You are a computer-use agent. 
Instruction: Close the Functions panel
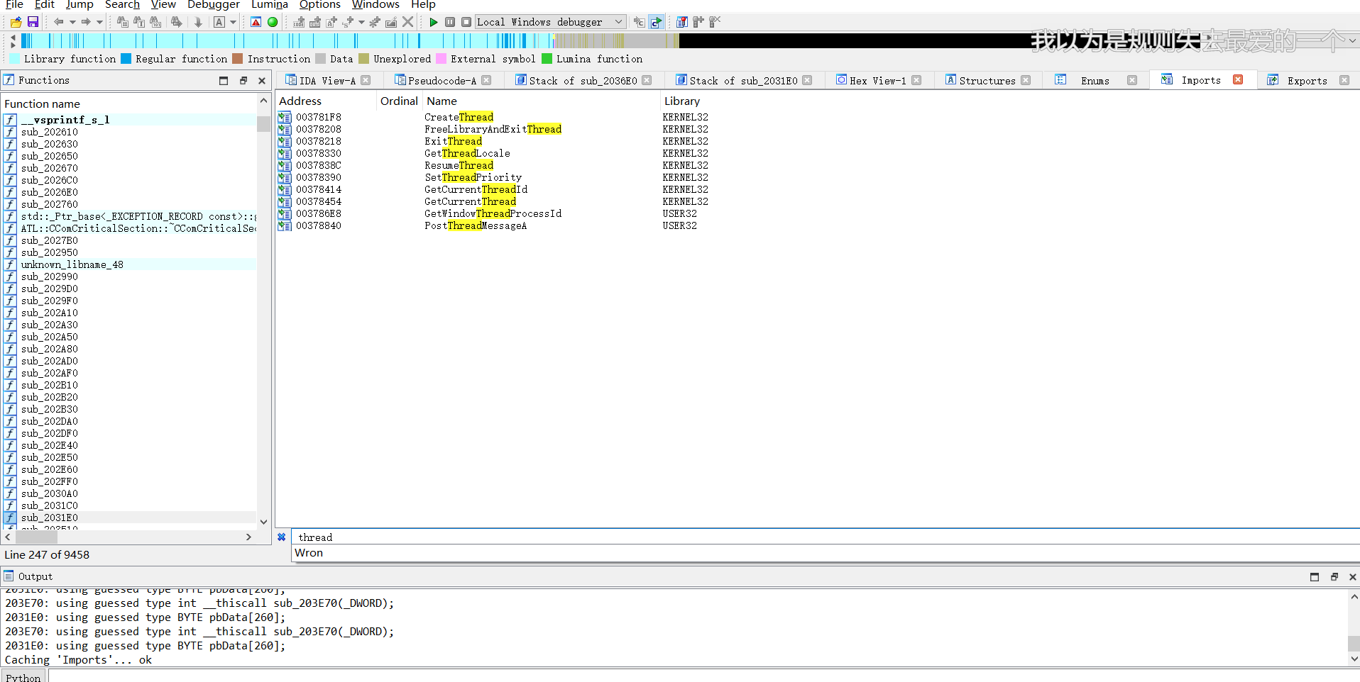[x=262, y=81]
